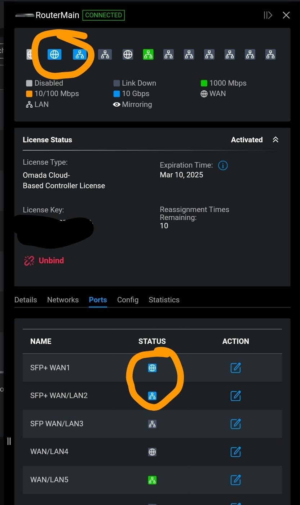Click the License Status heading
The width and height of the screenshot is (300, 505).
tap(47, 140)
